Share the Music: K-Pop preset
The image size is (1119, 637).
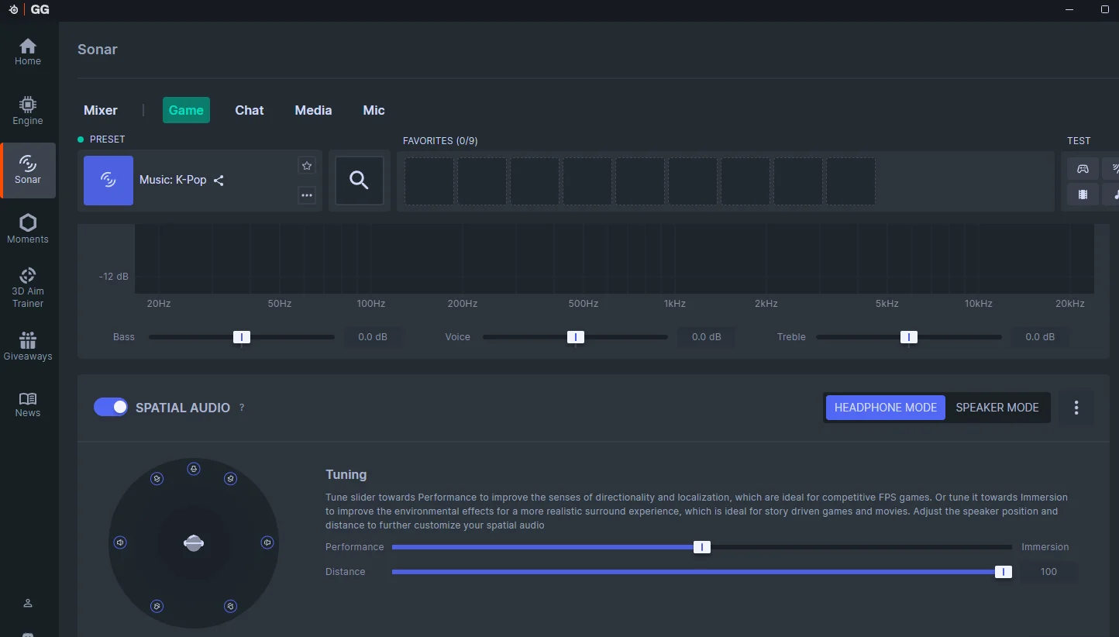pyautogui.click(x=219, y=181)
